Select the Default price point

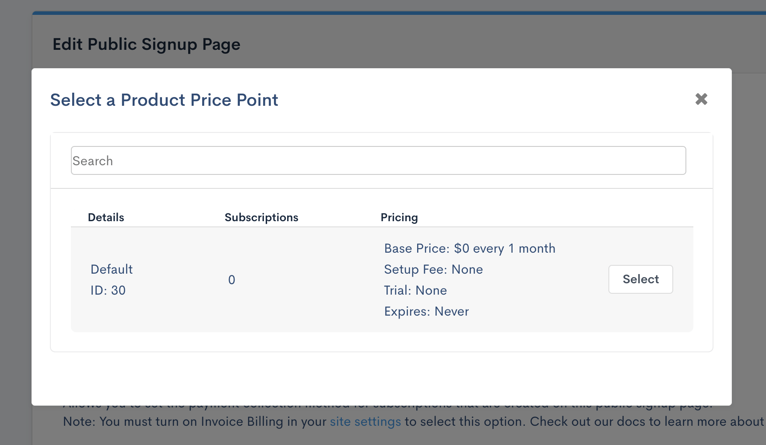click(x=640, y=279)
